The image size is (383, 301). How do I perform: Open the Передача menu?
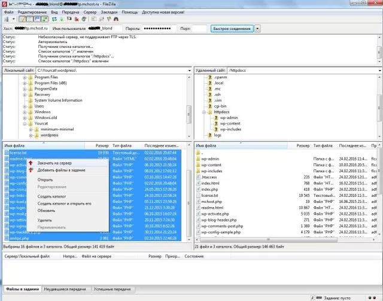coord(71,12)
